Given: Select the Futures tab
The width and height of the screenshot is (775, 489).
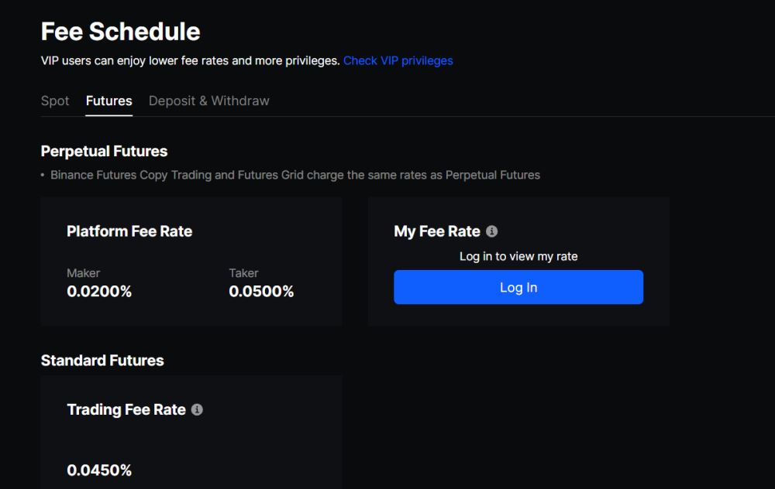Looking at the screenshot, I should coord(108,101).
